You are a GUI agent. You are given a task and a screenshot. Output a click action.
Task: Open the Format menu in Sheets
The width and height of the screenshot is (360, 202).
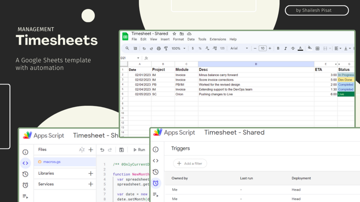tap(178, 39)
